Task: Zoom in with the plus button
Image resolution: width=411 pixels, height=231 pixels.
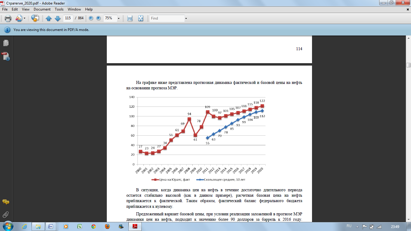Action: 98,18
